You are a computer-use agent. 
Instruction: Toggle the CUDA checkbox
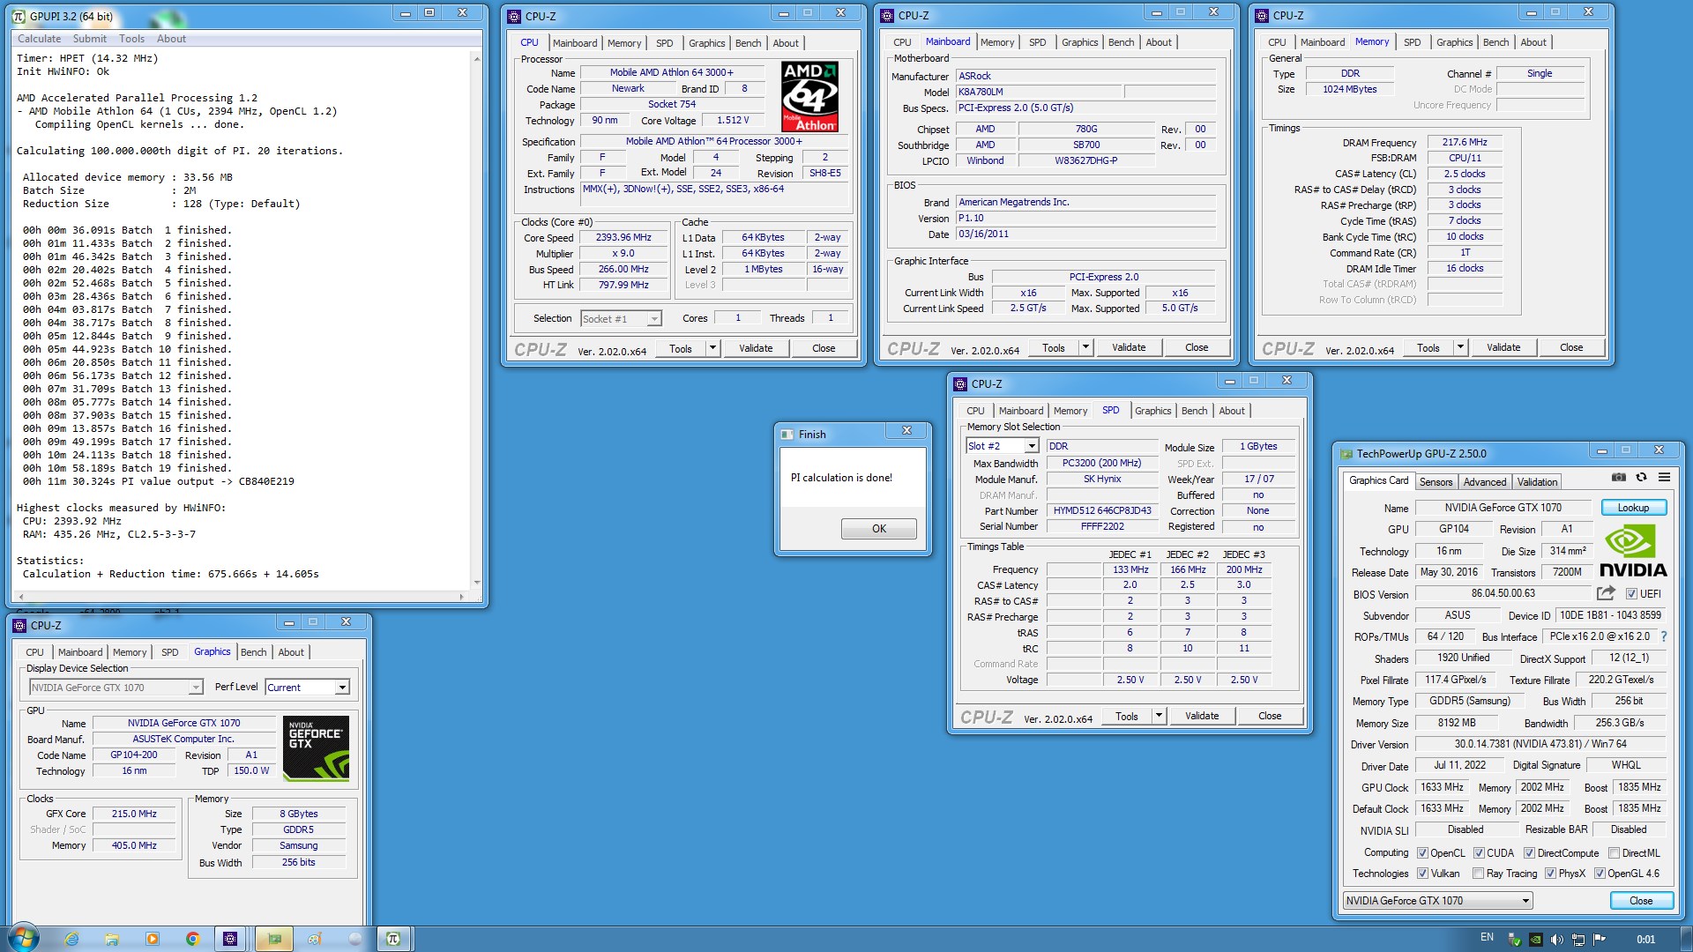click(x=1479, y=853)
